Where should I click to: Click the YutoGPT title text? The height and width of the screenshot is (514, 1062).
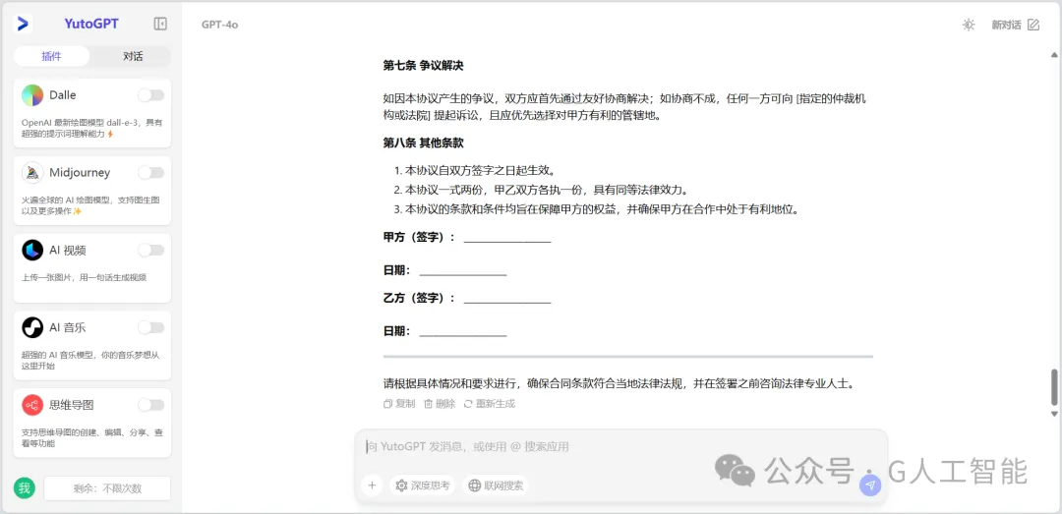point(91,24)
